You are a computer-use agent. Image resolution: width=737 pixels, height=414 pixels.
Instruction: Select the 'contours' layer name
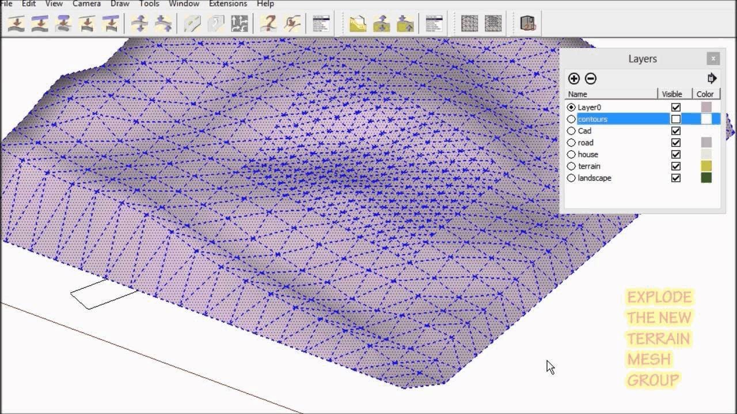pos(592,119)
